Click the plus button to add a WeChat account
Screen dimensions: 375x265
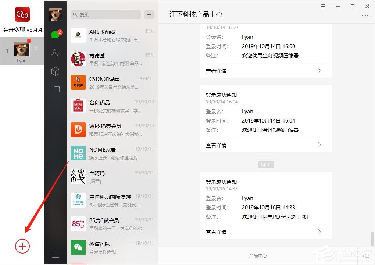click(22, 246)
